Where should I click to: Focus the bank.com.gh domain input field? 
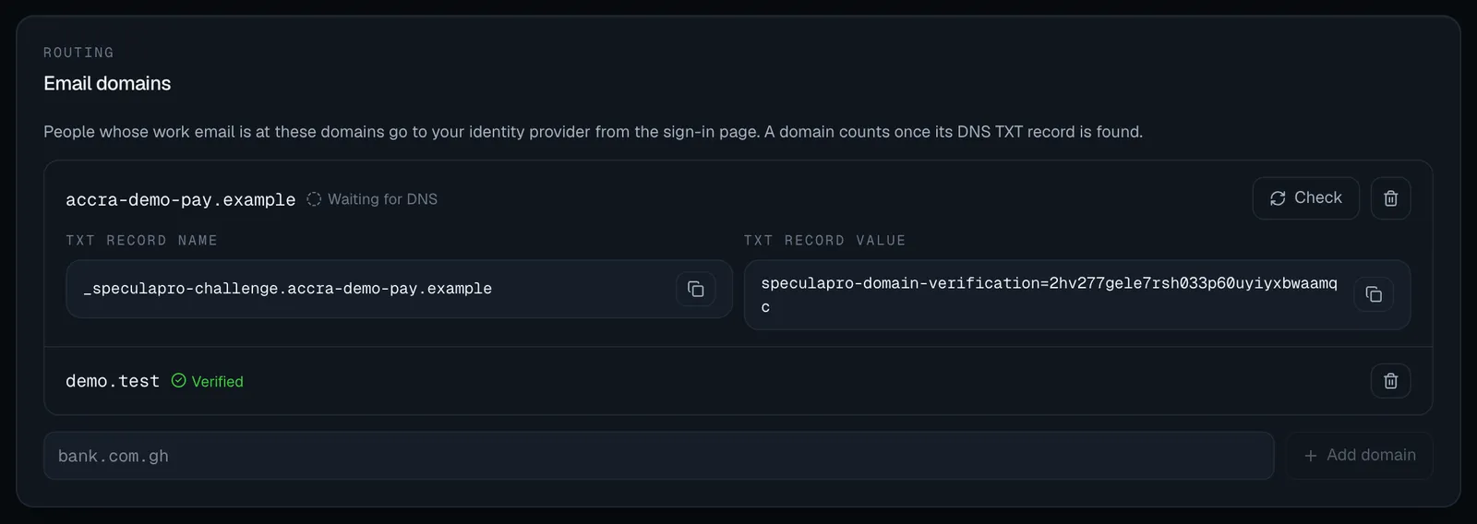pyautogui.click(x=658, y=456)
